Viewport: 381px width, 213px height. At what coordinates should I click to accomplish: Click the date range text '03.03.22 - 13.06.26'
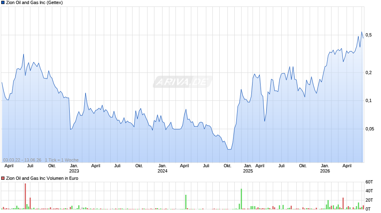(x=22, y=160)
